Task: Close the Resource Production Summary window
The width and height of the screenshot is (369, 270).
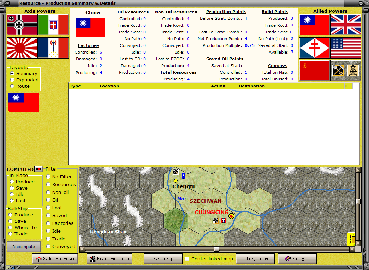Action: tap(361, 3)
